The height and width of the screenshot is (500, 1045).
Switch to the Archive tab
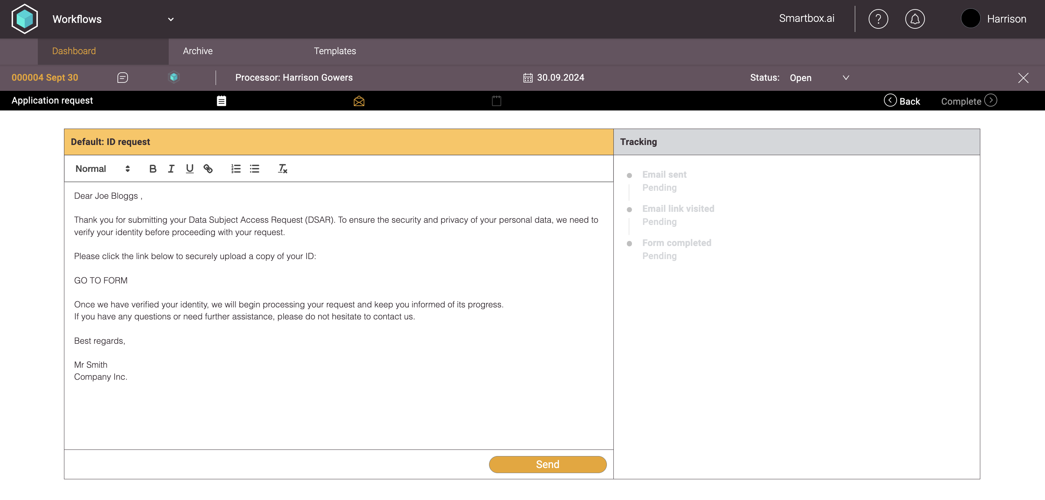(x=197, y=51)
